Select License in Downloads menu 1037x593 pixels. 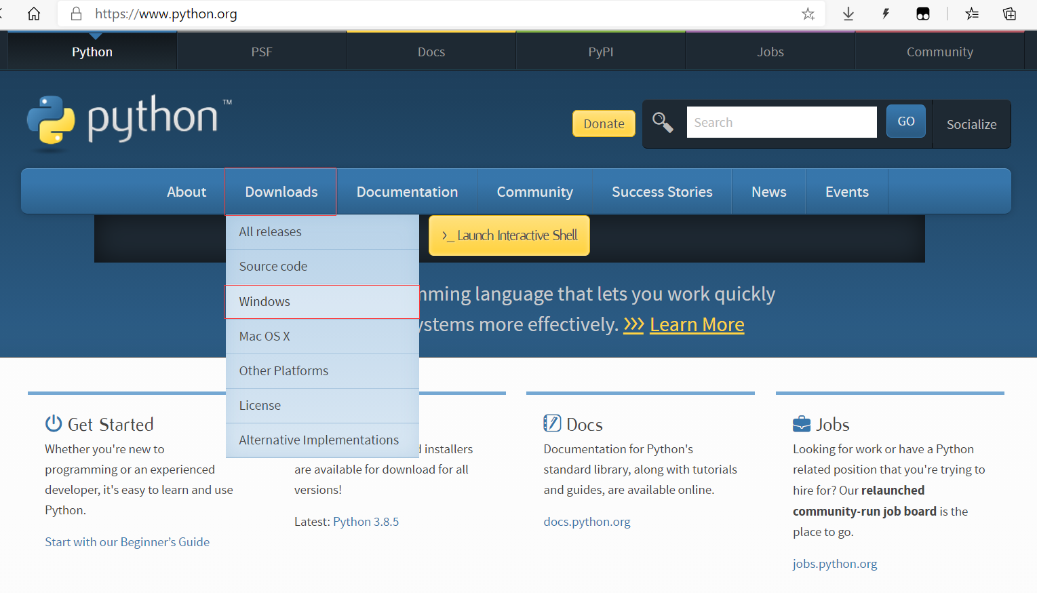click(x=322, y=406)
